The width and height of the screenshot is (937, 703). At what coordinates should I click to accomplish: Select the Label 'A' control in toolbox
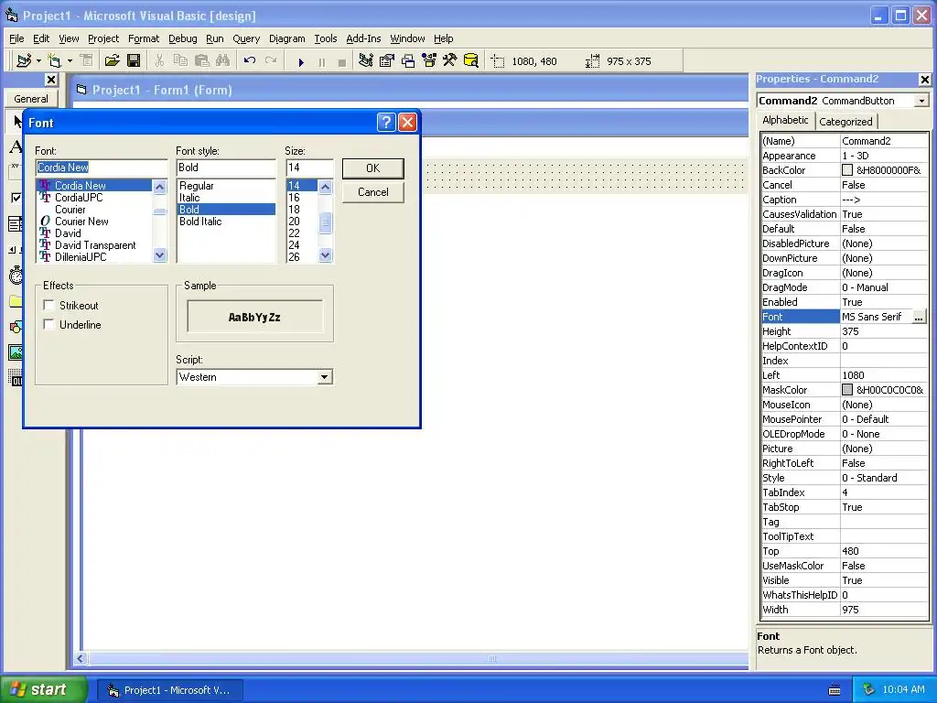(x=16, y=146)
